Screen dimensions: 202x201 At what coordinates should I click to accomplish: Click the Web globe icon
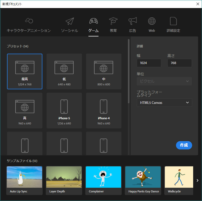pos(152,21)
